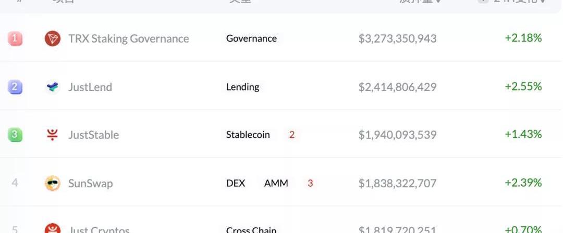Image resolution: width=563 pixels, height=233 pixels.
Task: Select the Lending category tag
Action: (242, 87)
